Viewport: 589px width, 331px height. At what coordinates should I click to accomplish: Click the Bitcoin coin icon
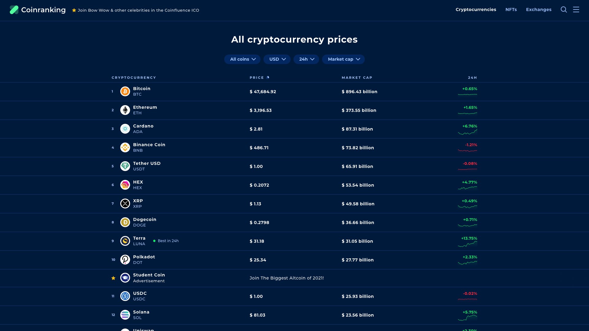coord(125,91)
